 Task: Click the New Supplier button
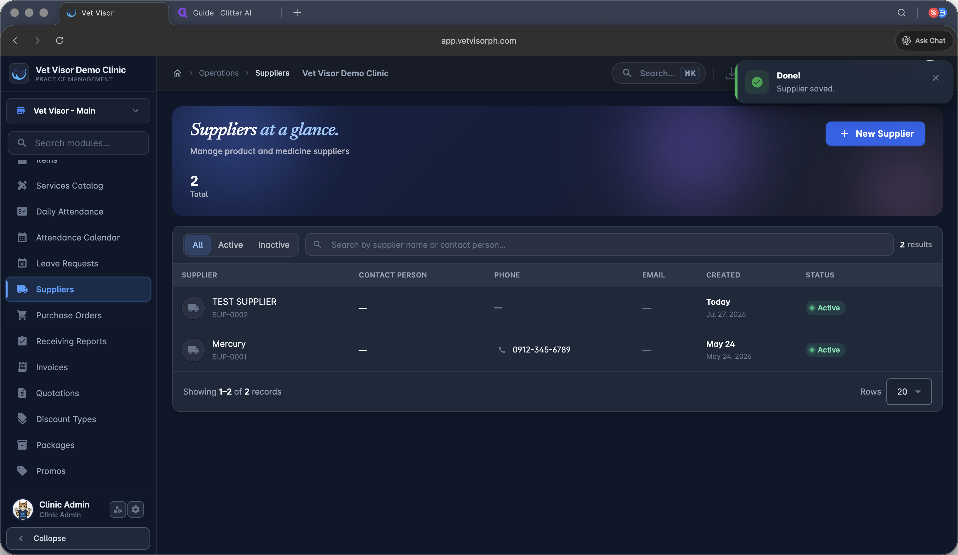click(875, 133)
